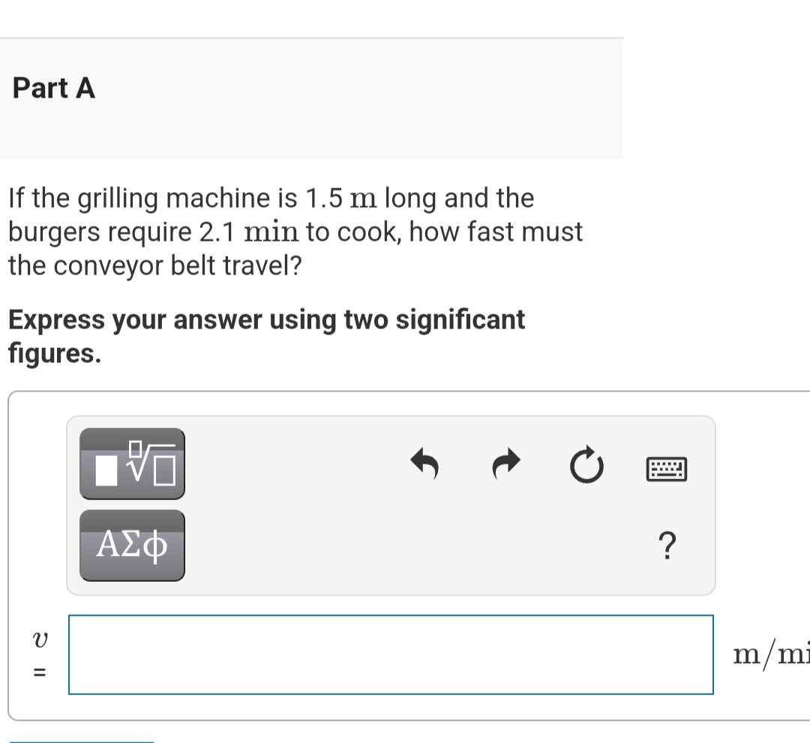
Task: Select the v = label beside the answer field
Action: (x=40, y=654)
